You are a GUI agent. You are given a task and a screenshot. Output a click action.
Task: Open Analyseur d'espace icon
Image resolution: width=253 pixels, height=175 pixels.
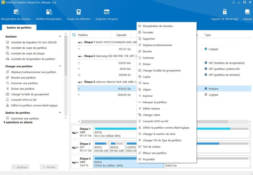click(107, 12)
